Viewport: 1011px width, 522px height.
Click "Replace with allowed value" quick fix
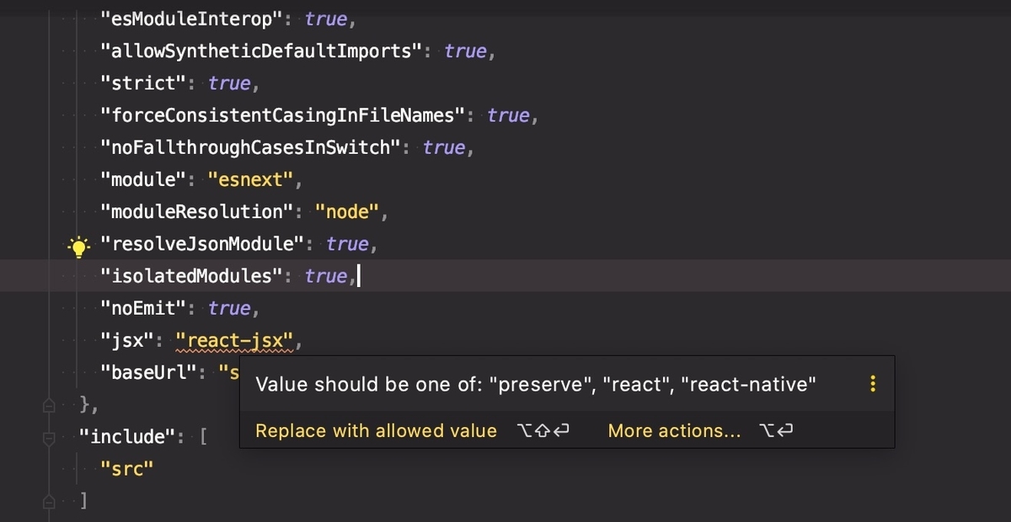click(376, 431)
